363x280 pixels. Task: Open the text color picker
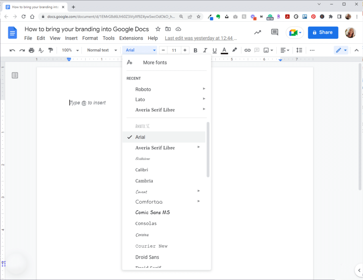click(x=224, y=50)
